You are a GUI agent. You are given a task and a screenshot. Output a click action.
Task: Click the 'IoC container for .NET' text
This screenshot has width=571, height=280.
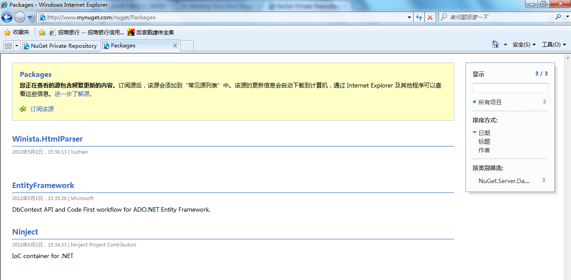(x=42, y=256)
